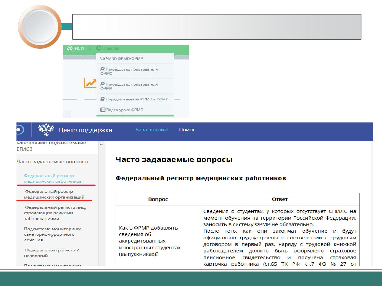Open Федеральный регистр 7 нозологий link

pos(51,253)
